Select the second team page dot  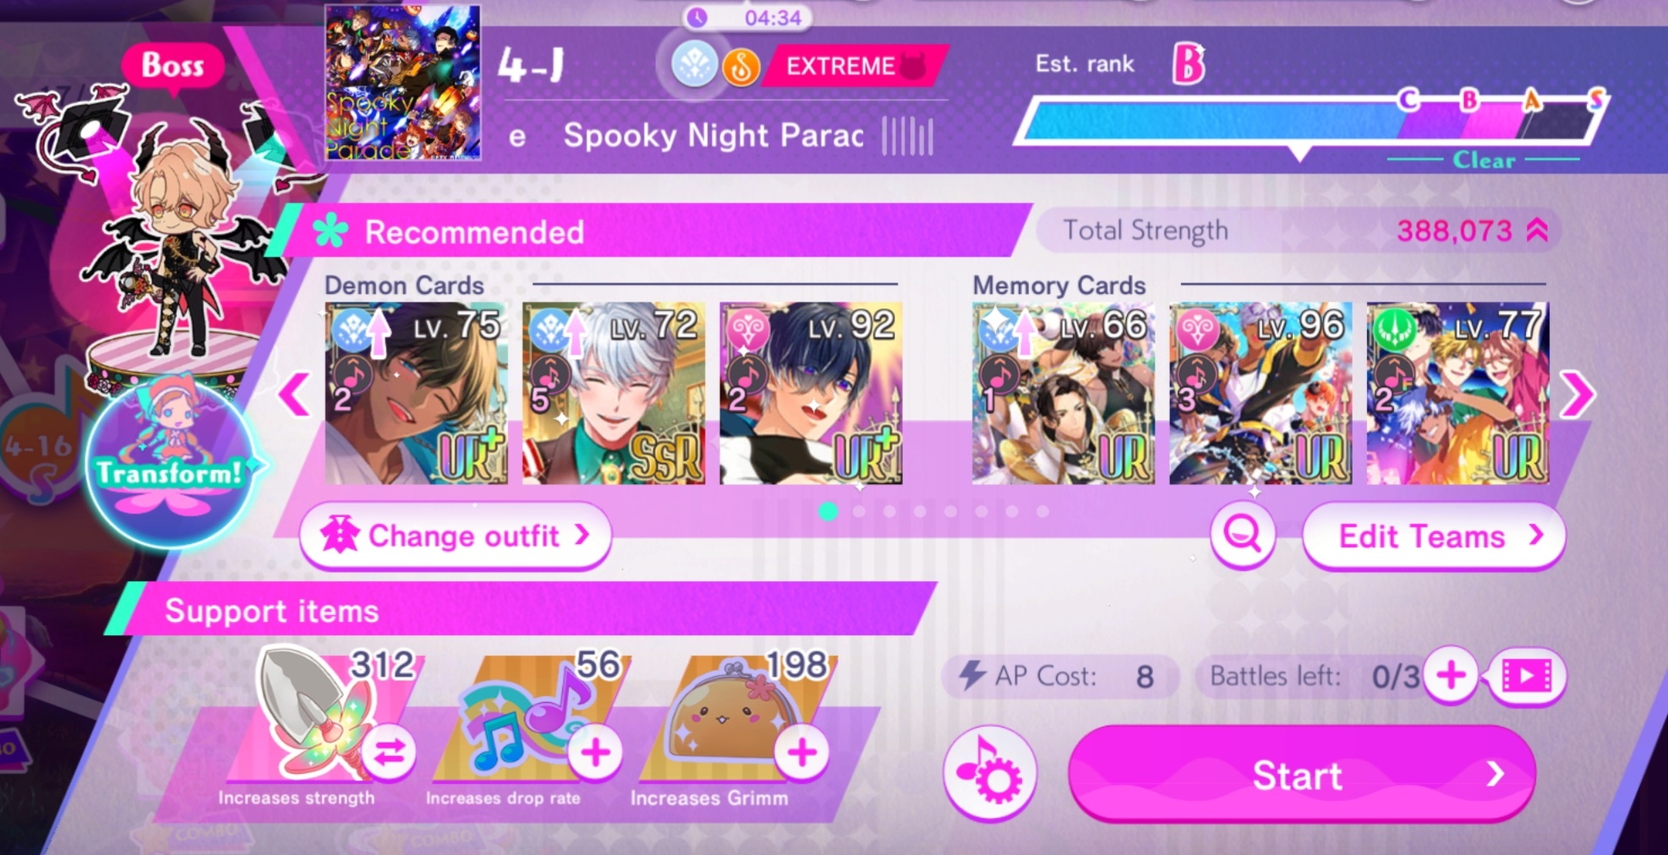click(859, 511)
